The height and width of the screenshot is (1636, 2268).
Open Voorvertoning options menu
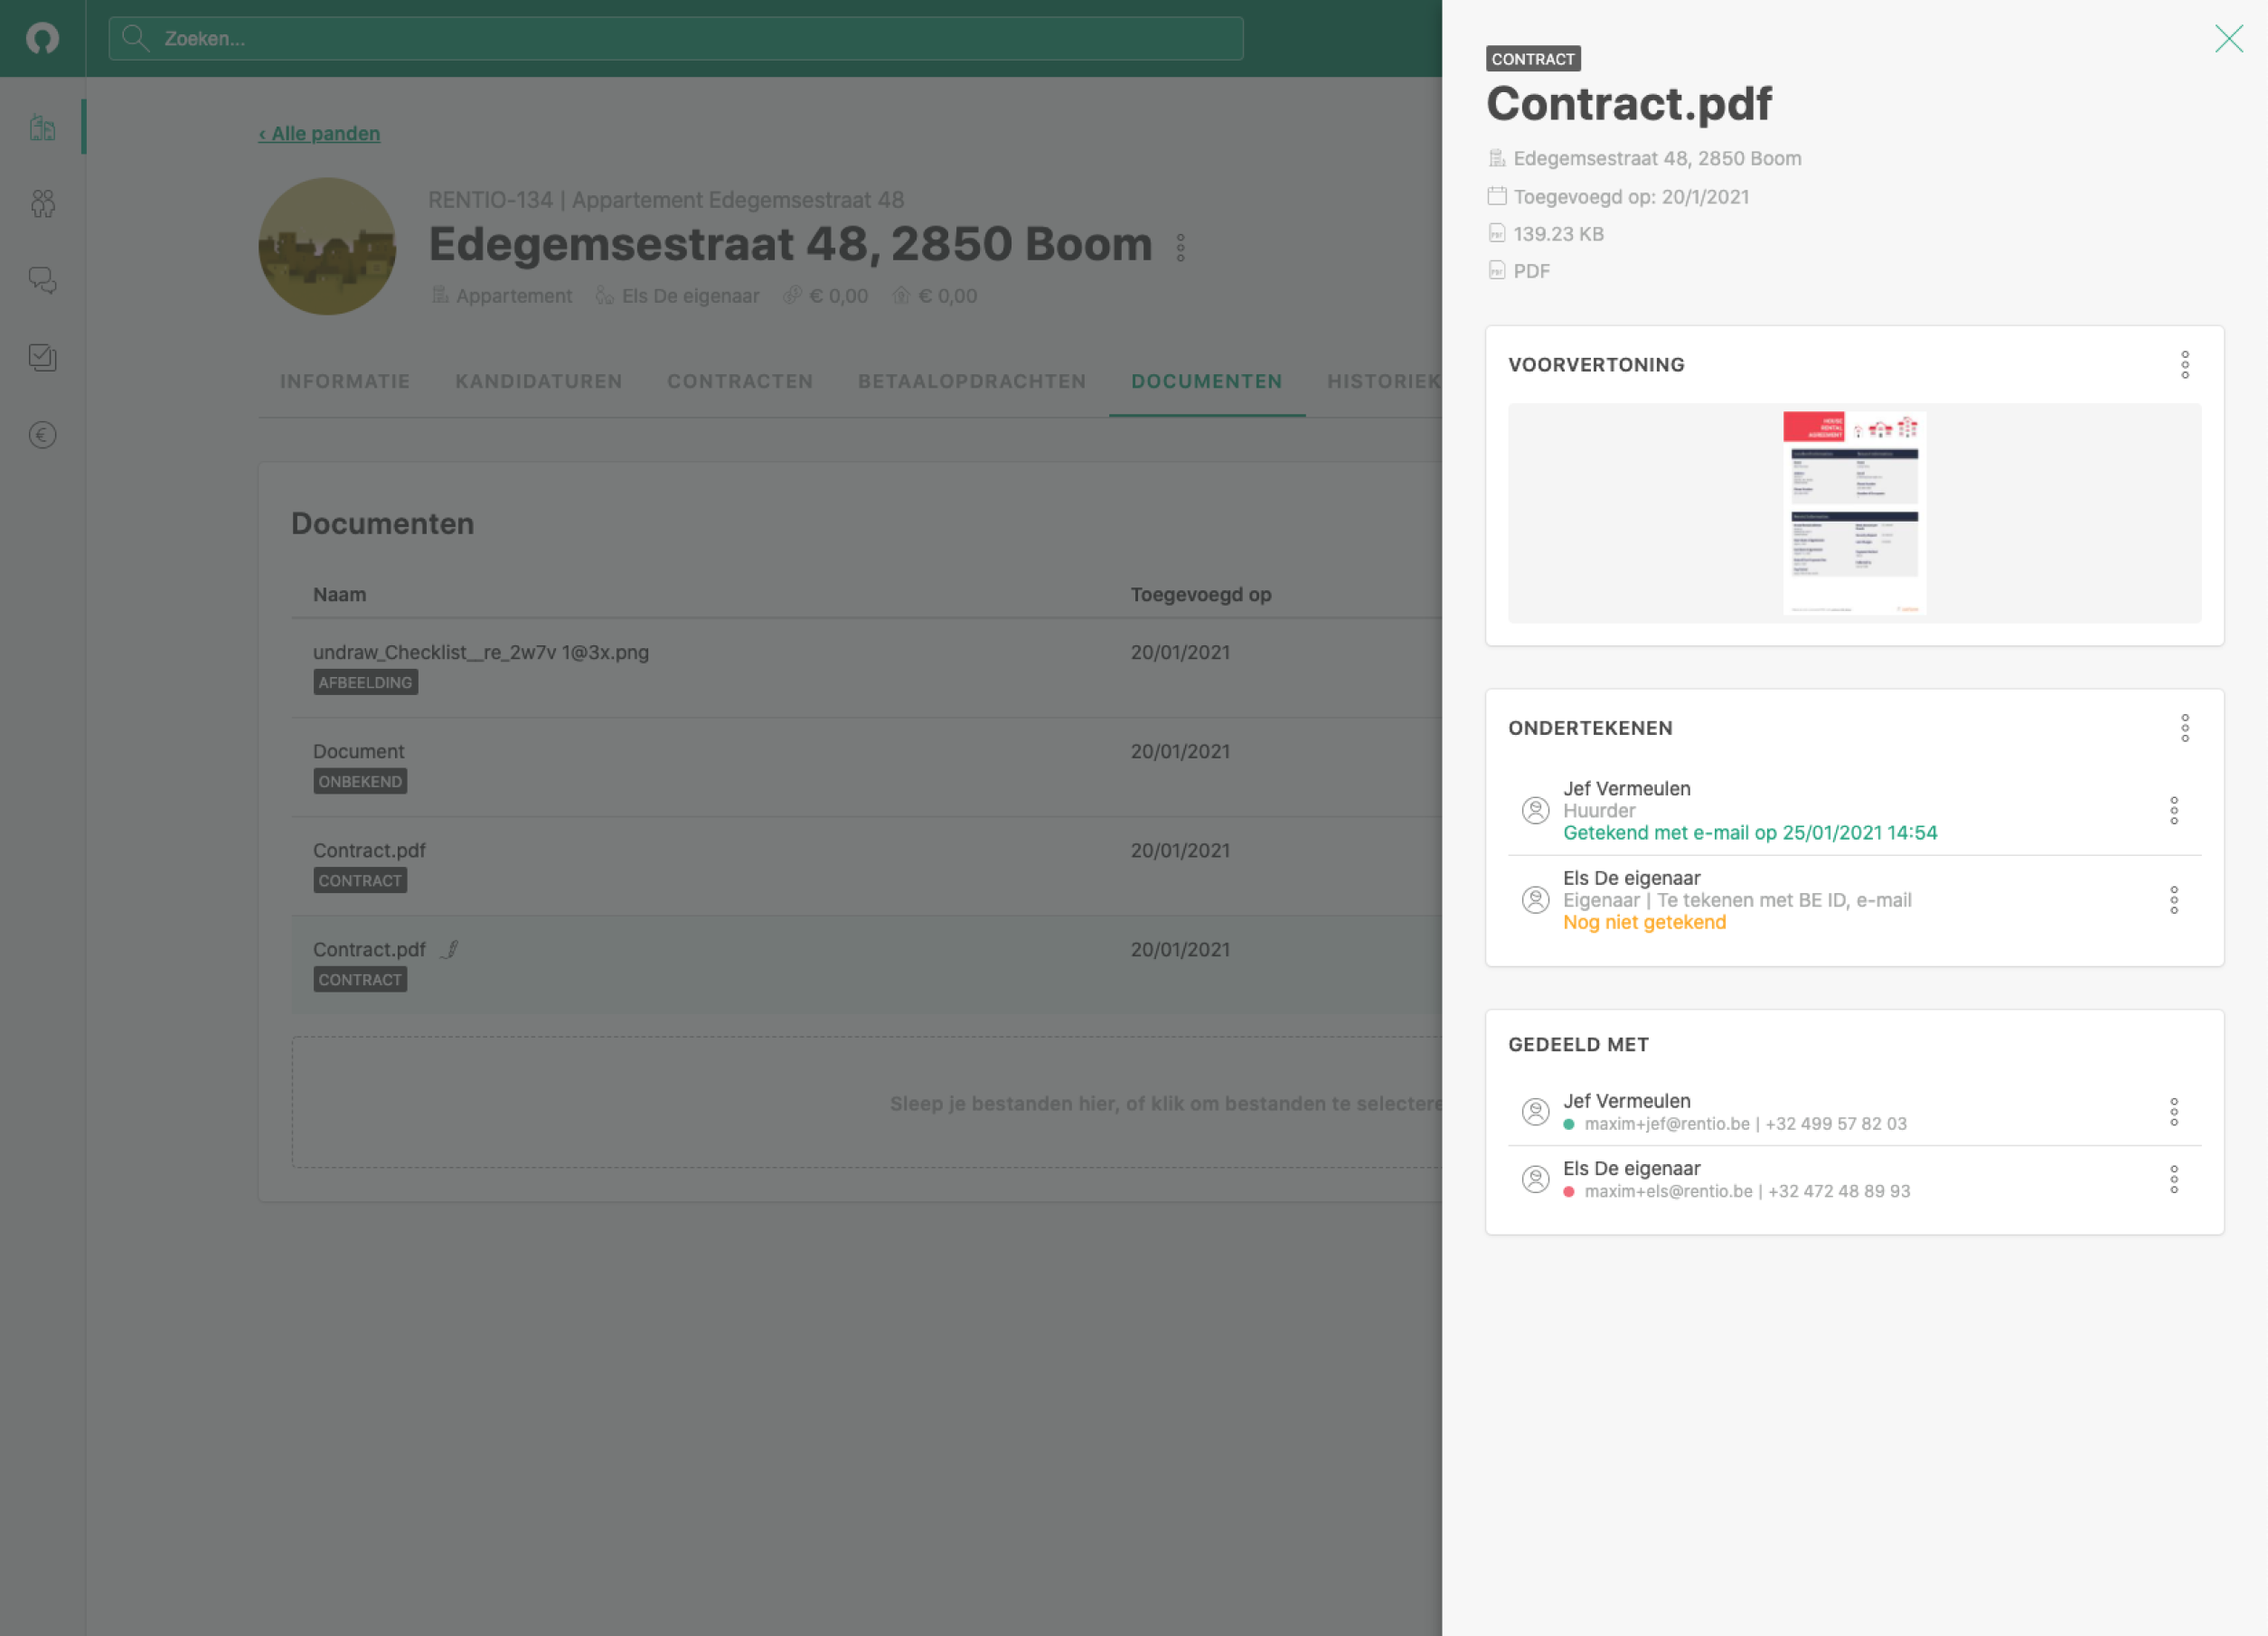click(x=2184, y=364)
